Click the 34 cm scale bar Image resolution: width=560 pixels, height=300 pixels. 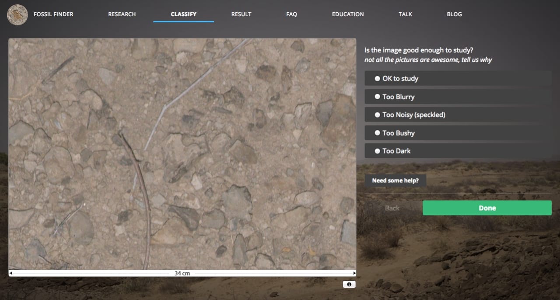coord(182,273)
